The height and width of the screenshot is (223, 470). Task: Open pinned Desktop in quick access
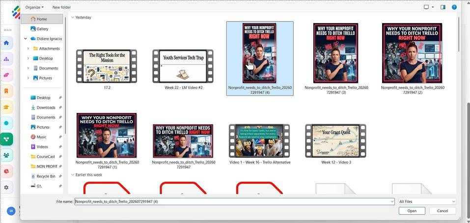tap(43, 98)
